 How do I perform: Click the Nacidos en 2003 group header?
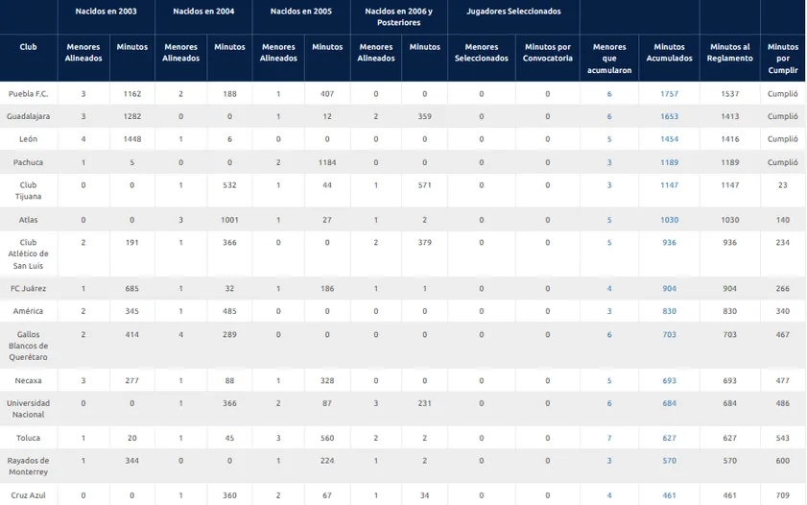(x=104, y=12)
